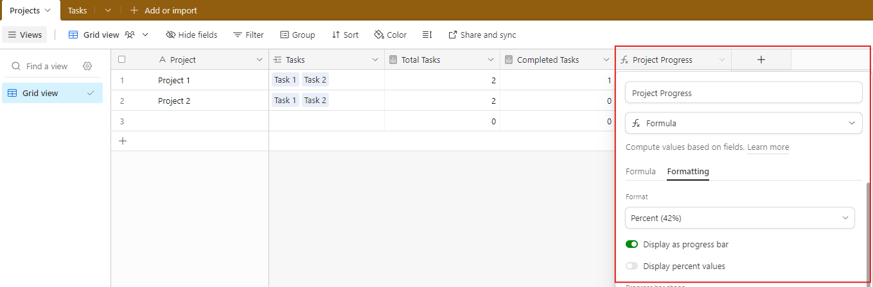The height and width of the screenshot is (287, 873).
Task: Switch to the Tasks table tab
Action: (77, 10)
